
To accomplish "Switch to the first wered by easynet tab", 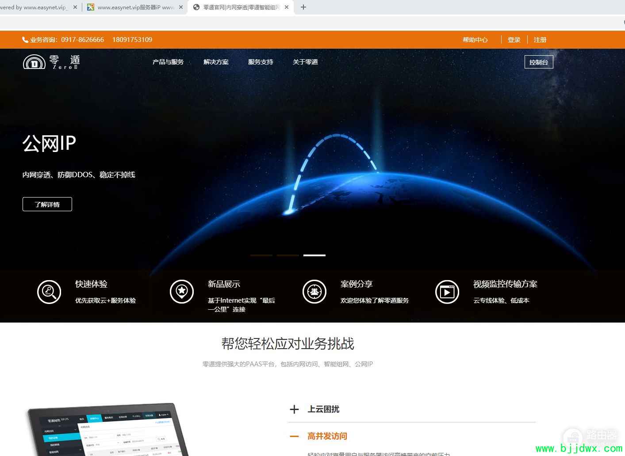I will (x=40, y=7).
